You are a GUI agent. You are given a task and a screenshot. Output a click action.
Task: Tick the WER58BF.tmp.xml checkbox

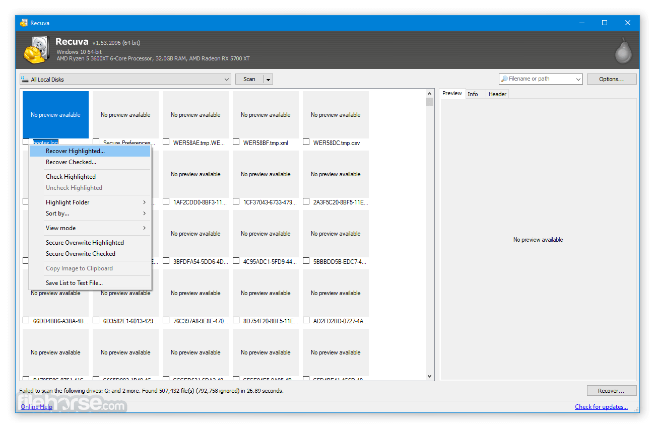(236, 142)
